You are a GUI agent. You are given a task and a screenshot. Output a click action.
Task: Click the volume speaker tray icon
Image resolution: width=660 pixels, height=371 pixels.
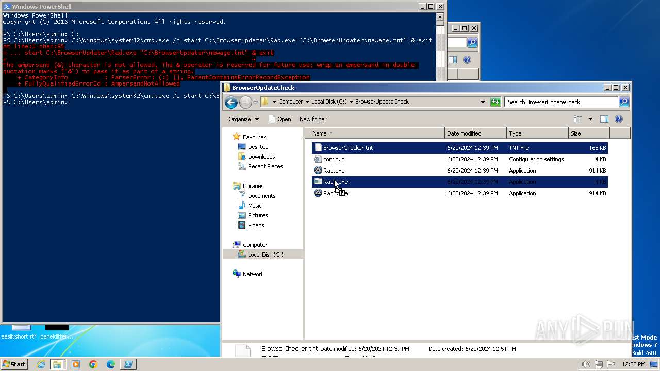point(586,364)
